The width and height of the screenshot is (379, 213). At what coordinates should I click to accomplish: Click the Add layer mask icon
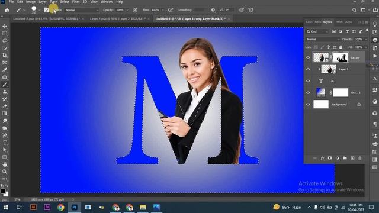coord(330,158)
